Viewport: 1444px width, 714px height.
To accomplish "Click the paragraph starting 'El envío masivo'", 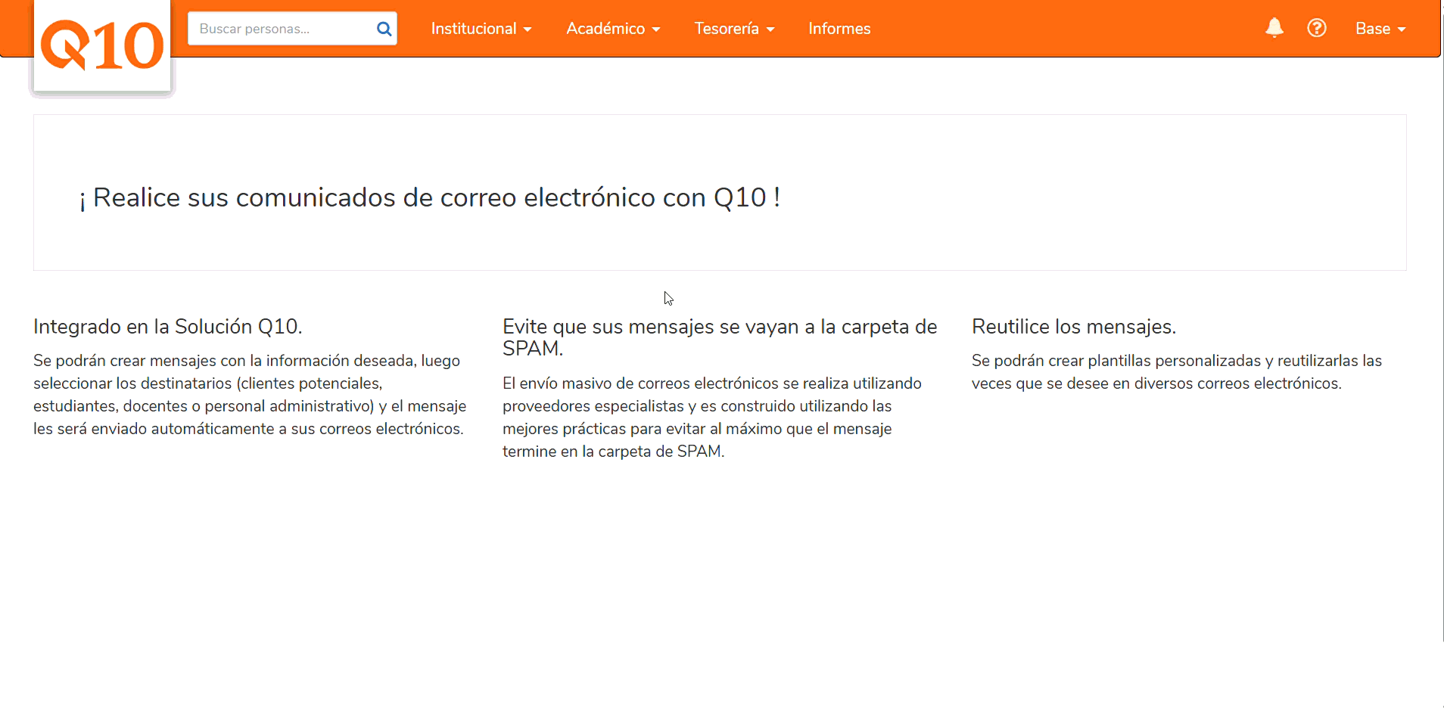I will click(712, 418).
